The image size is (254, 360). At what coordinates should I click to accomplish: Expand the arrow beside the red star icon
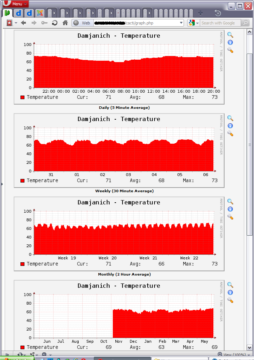click(x=16, y=23)
